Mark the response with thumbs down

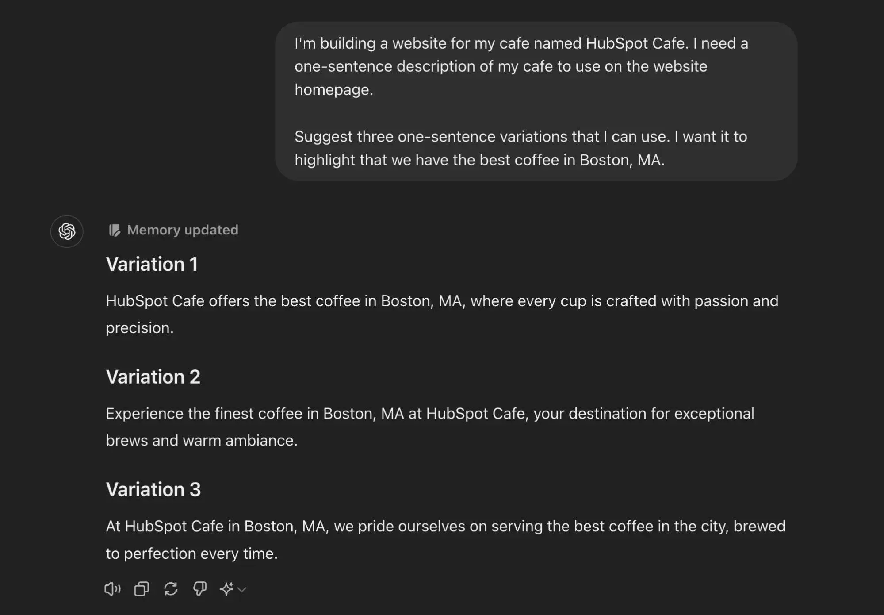click(200, 589)
